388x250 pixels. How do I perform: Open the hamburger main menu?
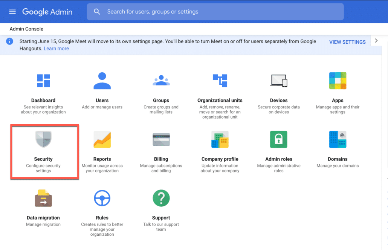click(12, 12)
